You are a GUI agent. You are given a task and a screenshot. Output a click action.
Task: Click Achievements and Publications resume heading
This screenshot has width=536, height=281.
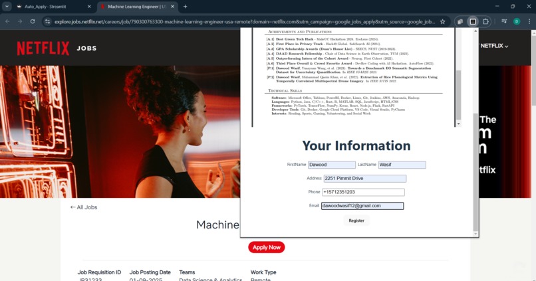[x=299, y=32]
